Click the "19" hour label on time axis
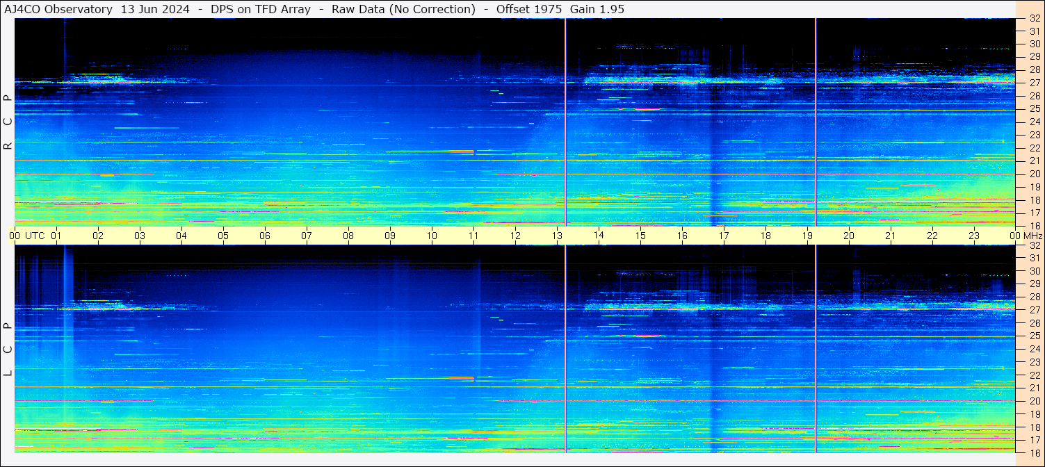The height and width of the screenshot is (467, 1045). pyautogui.click(x=807, y=236)
